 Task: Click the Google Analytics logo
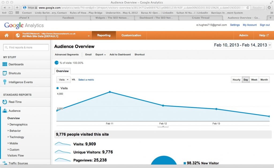tap(24, 25)
